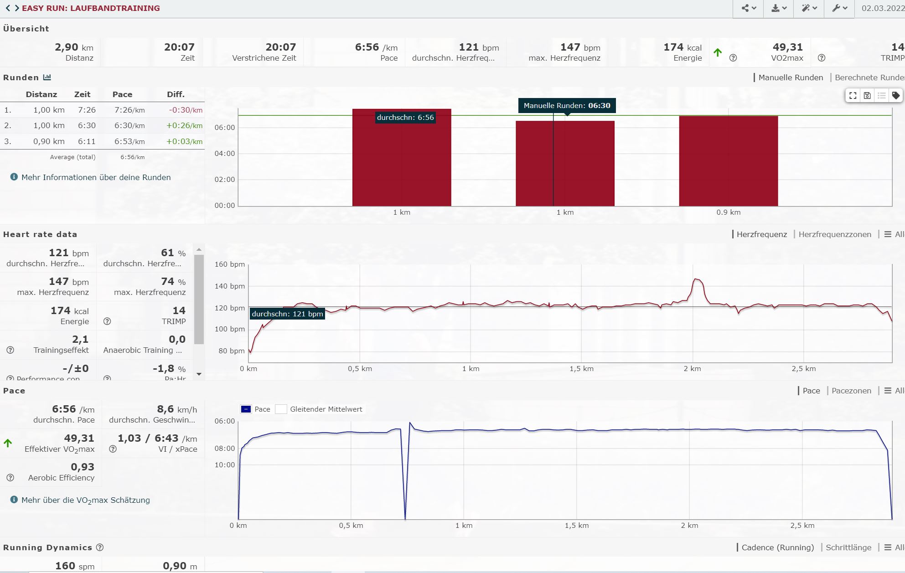Switch to the Pacezonen tab
This screenshot has height=573, width=905.
point(851,391)
